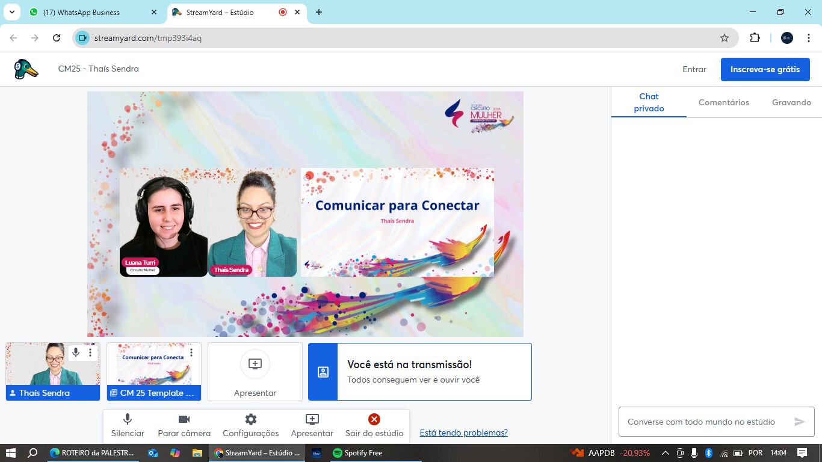Leave the studio via Sair do estúdio

click(x=374, y=425)
